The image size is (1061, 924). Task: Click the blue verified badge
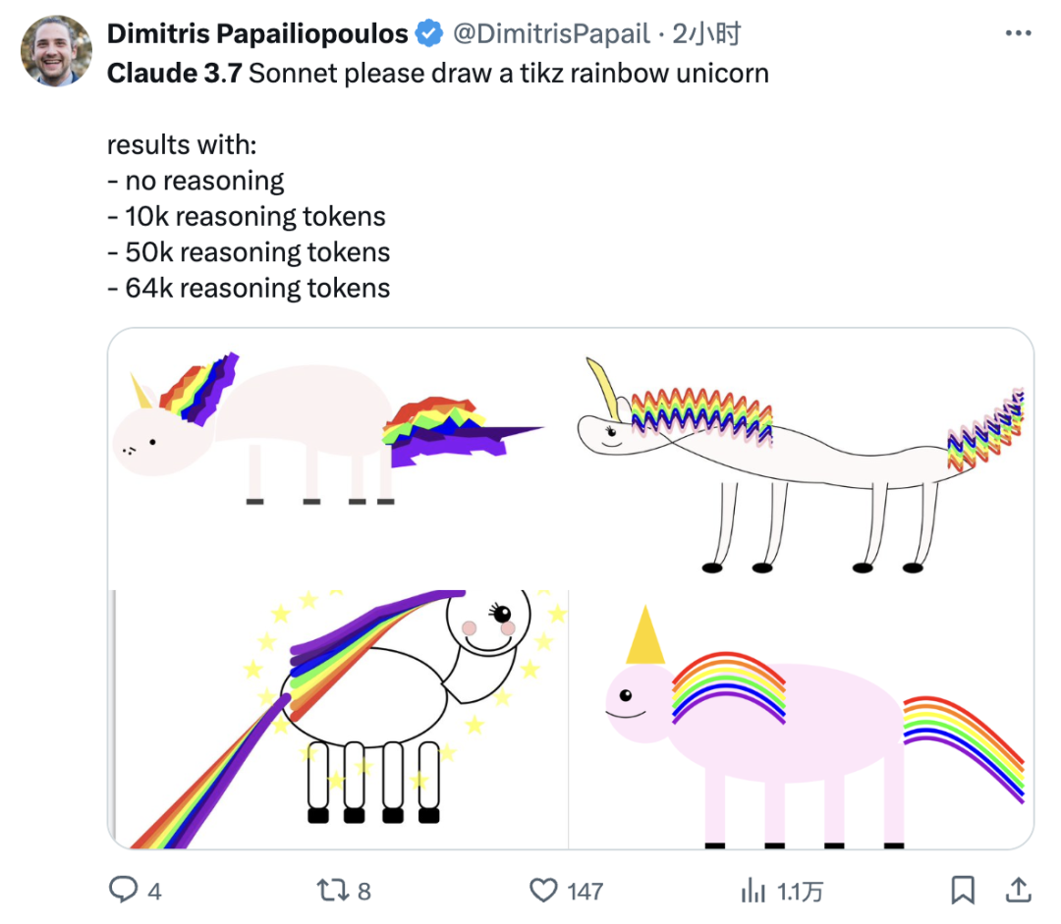[x=428, y=34]
